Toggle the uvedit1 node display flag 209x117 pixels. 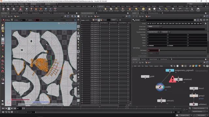[x=164, y=87]
